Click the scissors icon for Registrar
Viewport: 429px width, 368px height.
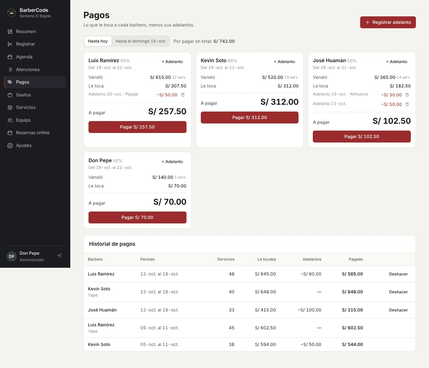10,44
